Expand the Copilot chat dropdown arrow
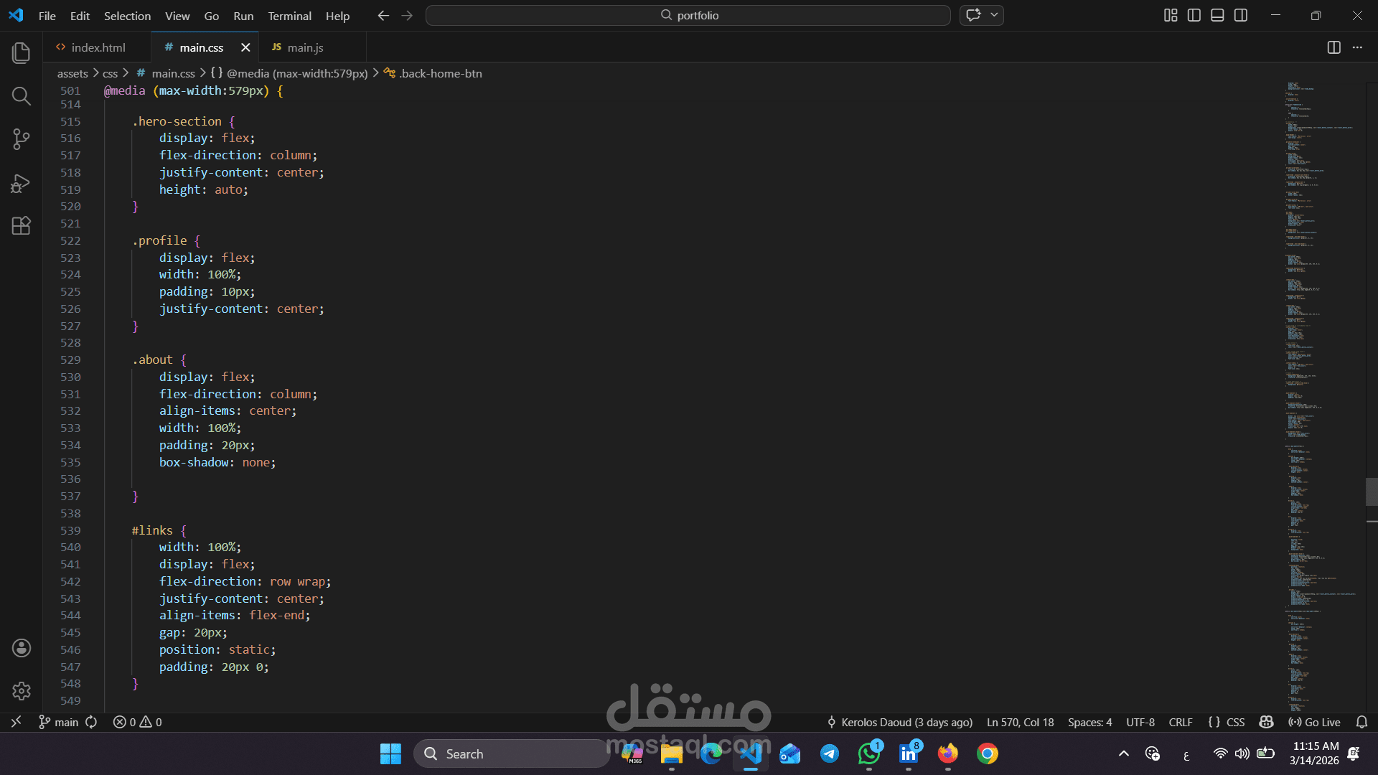 coord(995,15)
